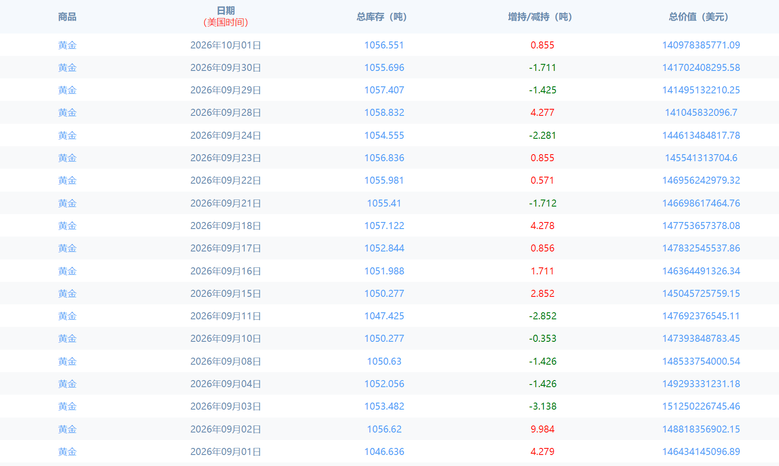Click inventory value 1047.425

coord(384,316)
